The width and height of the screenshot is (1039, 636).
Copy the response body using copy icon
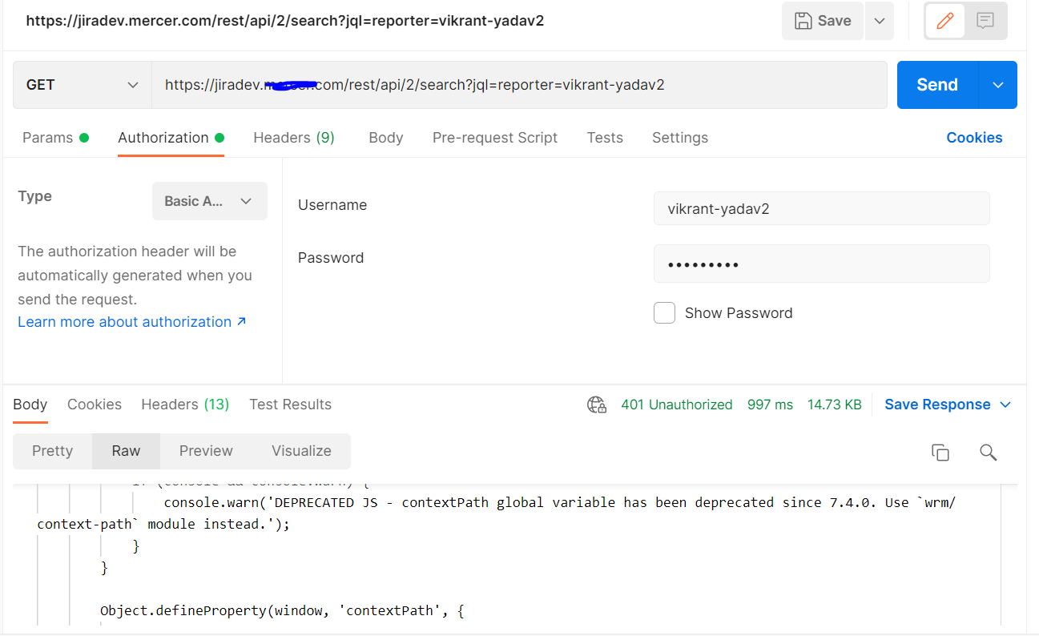[940, 452]
